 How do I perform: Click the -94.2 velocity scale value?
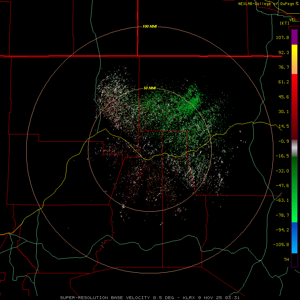coord(282,230)
